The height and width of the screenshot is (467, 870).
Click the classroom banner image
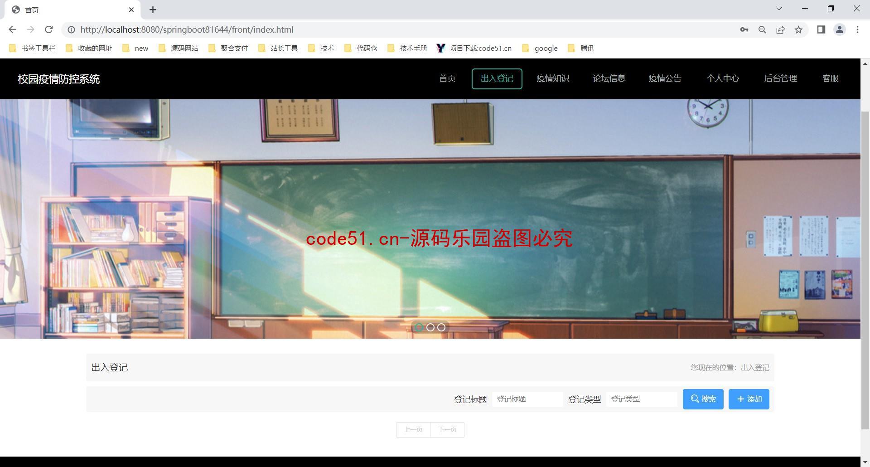[430, 219]
